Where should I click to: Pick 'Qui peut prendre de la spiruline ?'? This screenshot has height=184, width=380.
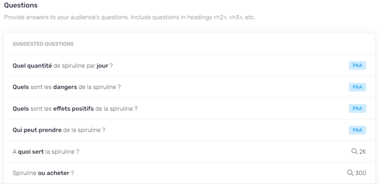click(x=59, y=130)
